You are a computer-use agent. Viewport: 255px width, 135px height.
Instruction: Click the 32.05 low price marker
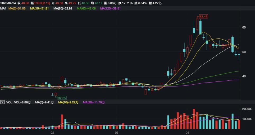(62, 98)
